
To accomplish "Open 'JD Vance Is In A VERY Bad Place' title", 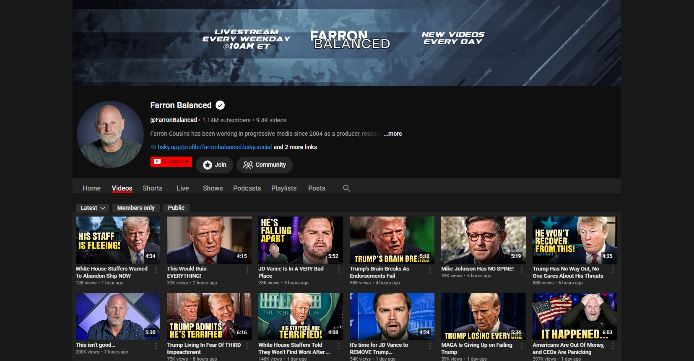I will (x=291, y=272).
